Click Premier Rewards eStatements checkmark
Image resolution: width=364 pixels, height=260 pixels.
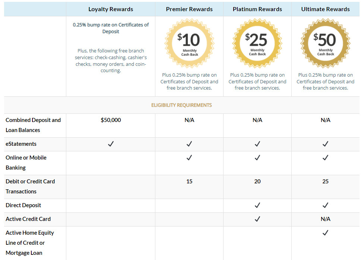(x=189, y=144)
